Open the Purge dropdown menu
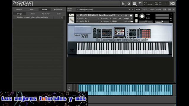The image size is (189, 106). [128, 19]
